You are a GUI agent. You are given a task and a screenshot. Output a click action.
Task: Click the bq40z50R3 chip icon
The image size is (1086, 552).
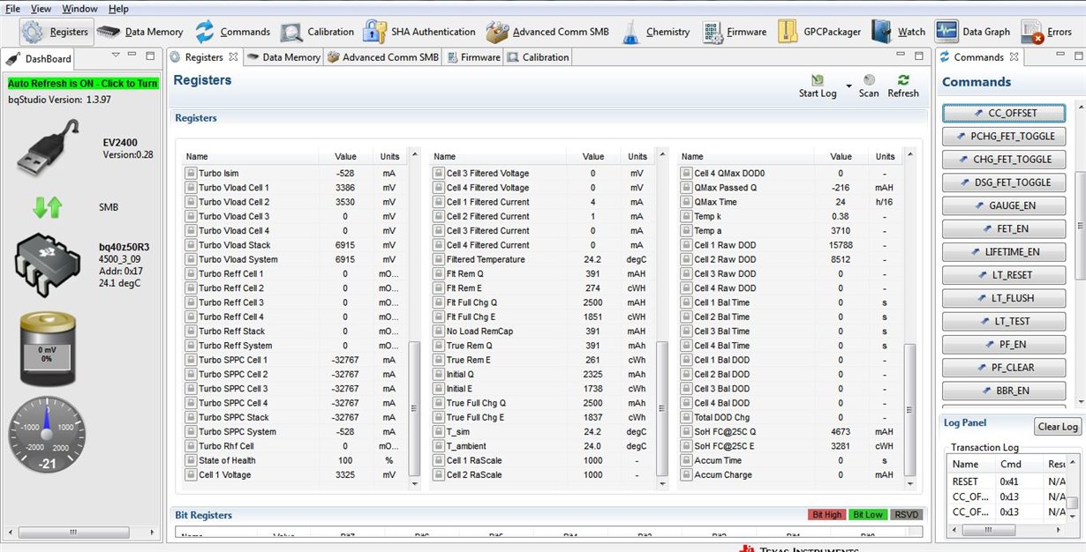coord(48,264)
